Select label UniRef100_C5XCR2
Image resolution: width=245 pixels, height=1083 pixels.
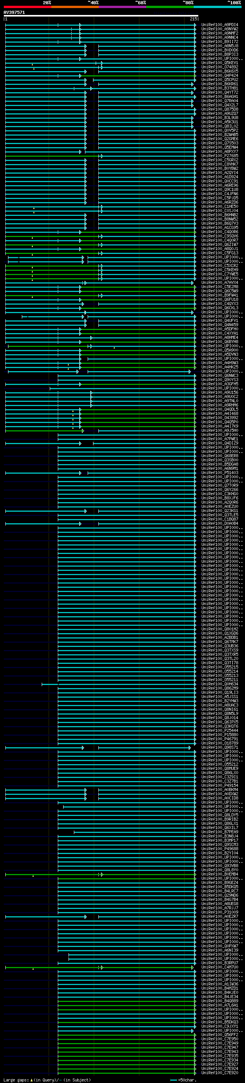pyautogui.click(x=219, y=266)
